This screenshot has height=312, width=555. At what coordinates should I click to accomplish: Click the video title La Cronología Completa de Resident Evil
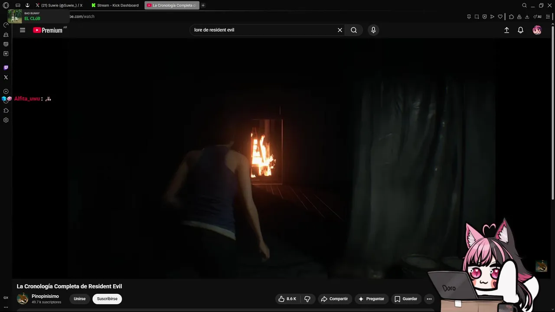coord(69,286)
